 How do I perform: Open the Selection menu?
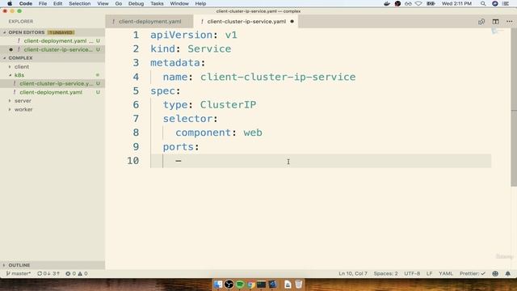[79, 3]
